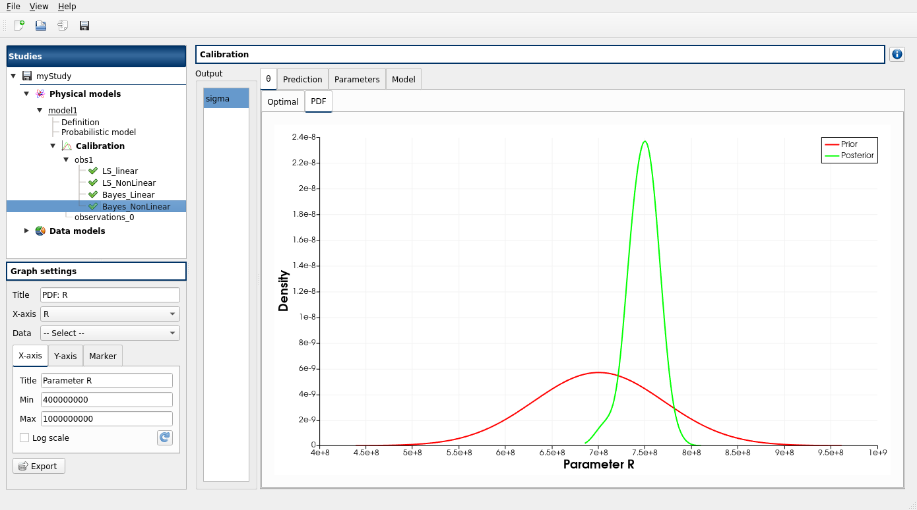Open the View menu
This screenshot has height=510, width=917.
(x=39, y=6)
